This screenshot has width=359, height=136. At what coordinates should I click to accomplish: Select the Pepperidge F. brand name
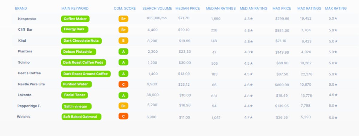tap(29, 106)
